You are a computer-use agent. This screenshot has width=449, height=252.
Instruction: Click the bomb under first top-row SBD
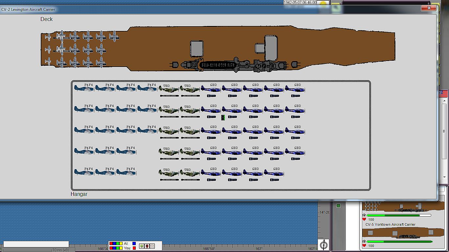pyautogui.click(x=211, y=96)
